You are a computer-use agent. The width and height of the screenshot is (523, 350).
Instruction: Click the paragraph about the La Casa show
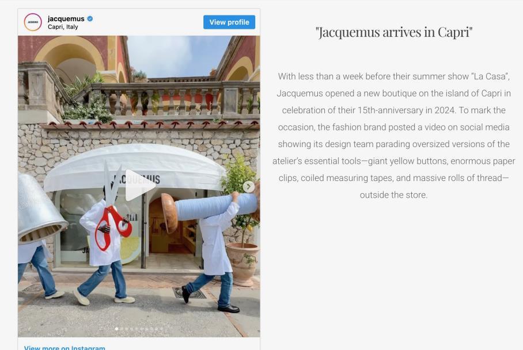pos(393,136)
